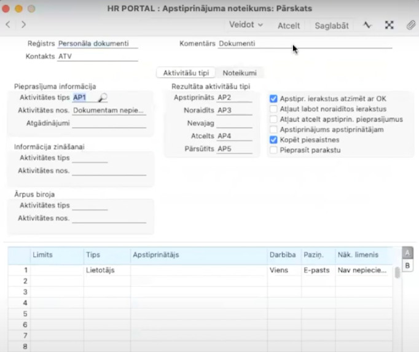Open the Veidot dropdown menu
Viewport: 419px width, 352px height.
click(x=246, y=25)
